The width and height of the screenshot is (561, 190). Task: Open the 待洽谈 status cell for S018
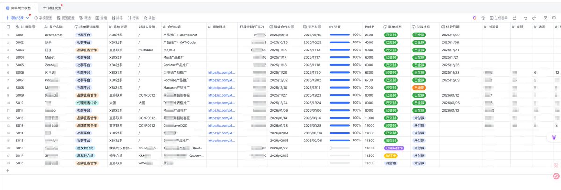(391, 163)
